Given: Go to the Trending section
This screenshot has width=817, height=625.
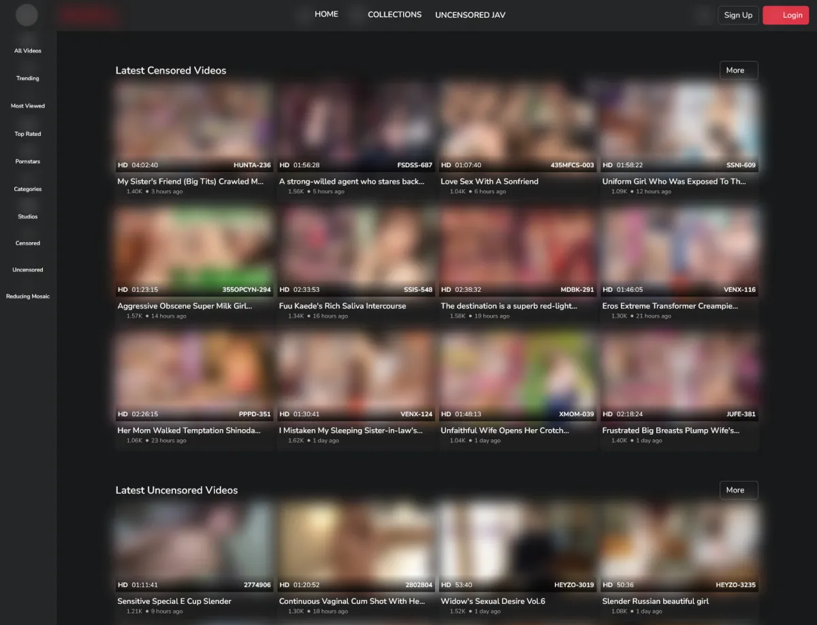Looking at the screenshot, I should [x=28, y=78].
